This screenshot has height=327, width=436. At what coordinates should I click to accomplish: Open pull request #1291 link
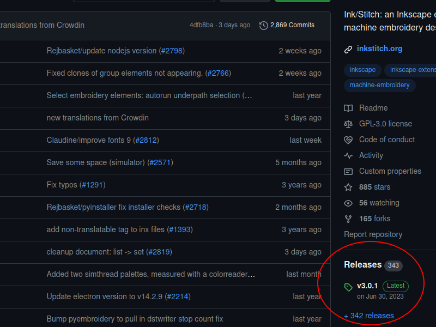(x=92, y=185)
